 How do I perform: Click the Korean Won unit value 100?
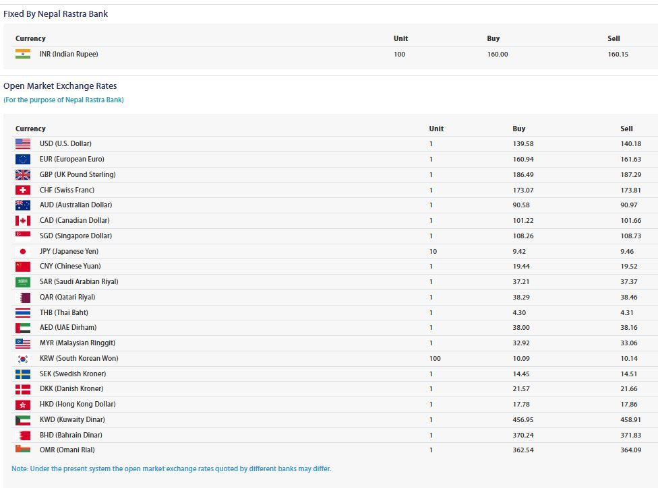click(x=435, y=359)
